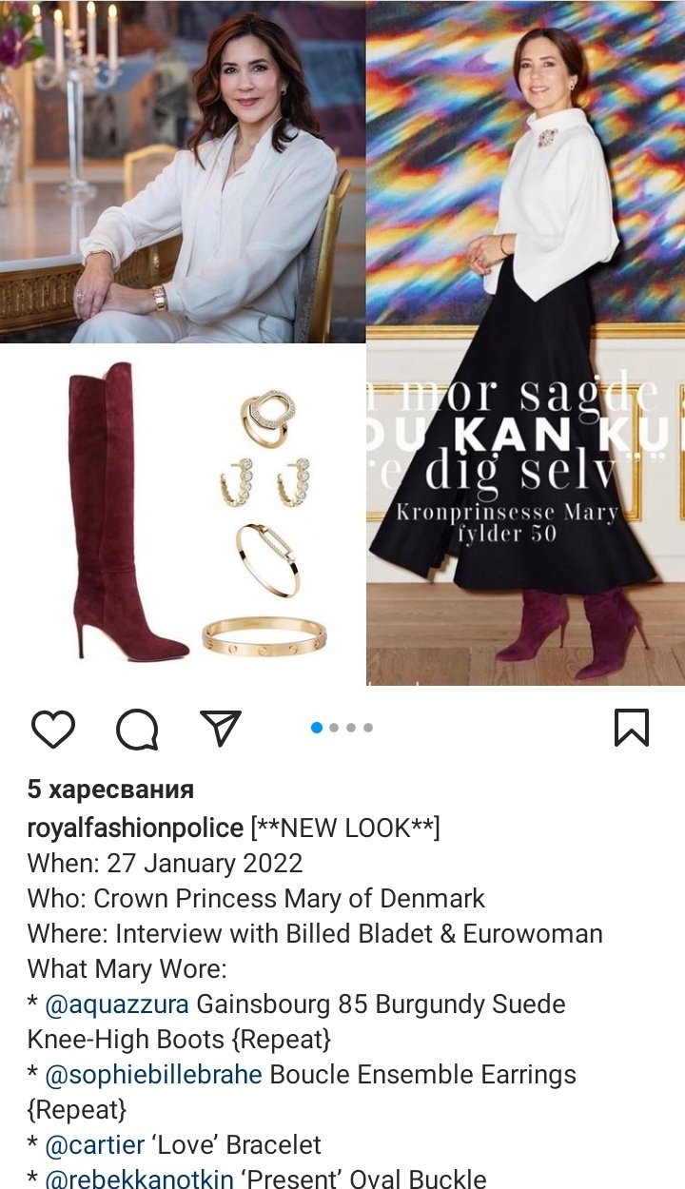The width and height of the screenshot is (685, 1189).
Task: Save post with bookmark icon
Action: [632, 728]
